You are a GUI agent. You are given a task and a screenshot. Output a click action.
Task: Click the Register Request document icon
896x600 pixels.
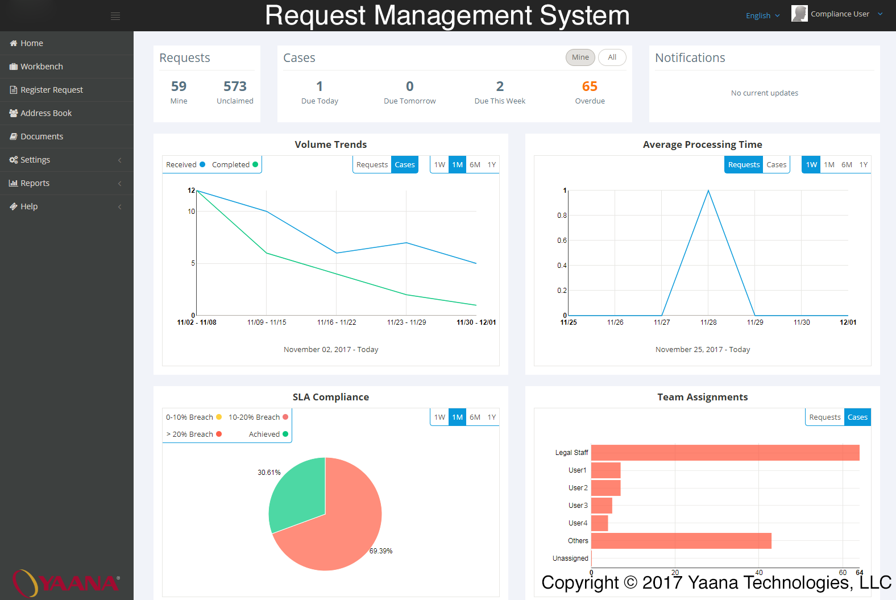pyautogui.click(x=14, y=90)
